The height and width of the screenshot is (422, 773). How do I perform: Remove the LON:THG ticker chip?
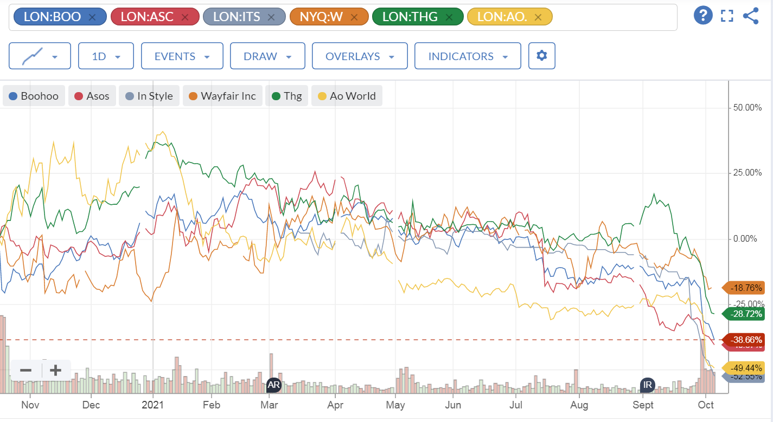coord(449,17)
